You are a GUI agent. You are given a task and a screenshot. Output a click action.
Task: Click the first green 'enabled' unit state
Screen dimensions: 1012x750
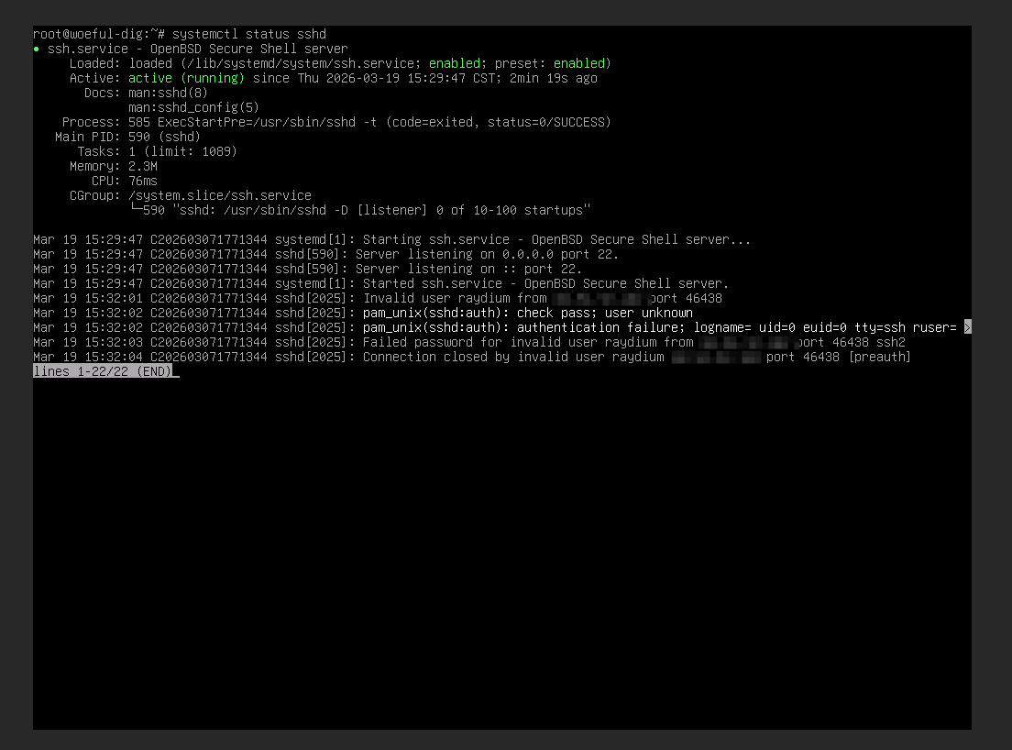pyautogui.click(x=455, y=63)
